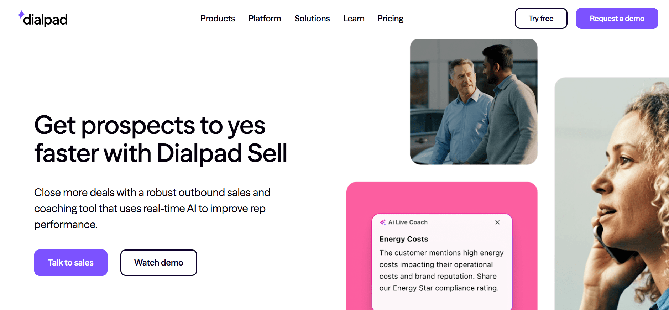Image resolution: width=669 pixels, height=310 pixels.
Task: Click the Ai Live Coach title text
Action: [408, 222]
